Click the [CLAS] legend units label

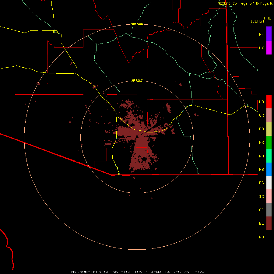point(257,21)
